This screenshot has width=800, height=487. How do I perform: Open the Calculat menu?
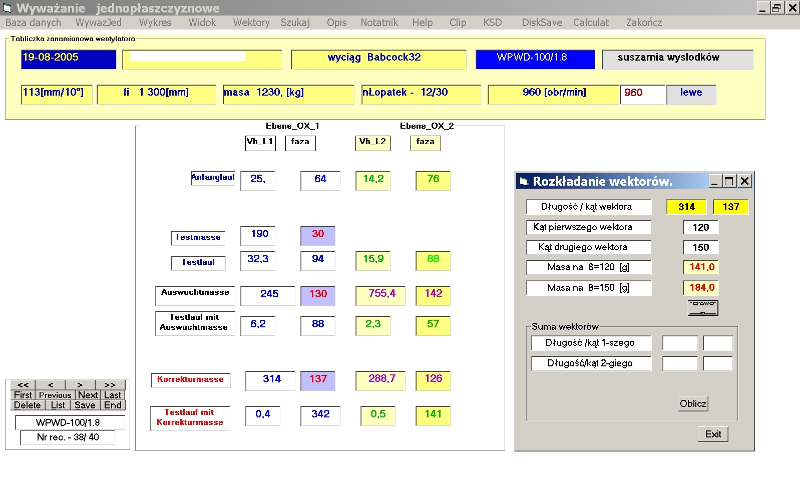point(591,23)
